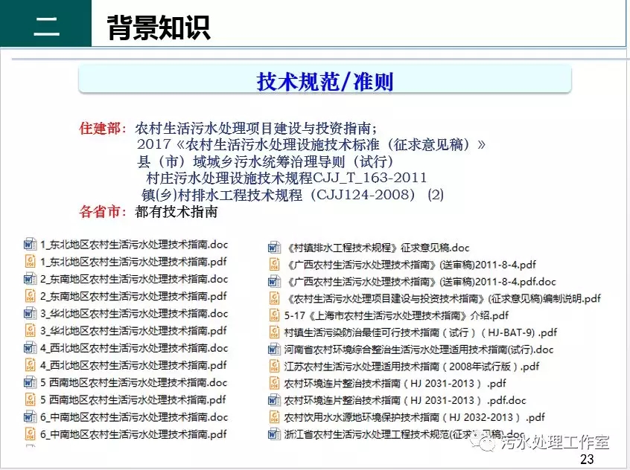Image resolution: width=630 pixels, height=470 pixels.
Task: Click the PDF icon for 村镇生活污染防治最佳可行技术指南
Action: click(274, 332)
